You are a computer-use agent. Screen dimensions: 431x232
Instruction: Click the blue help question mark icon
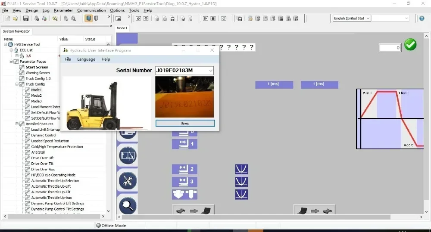(x=422, y=18)
